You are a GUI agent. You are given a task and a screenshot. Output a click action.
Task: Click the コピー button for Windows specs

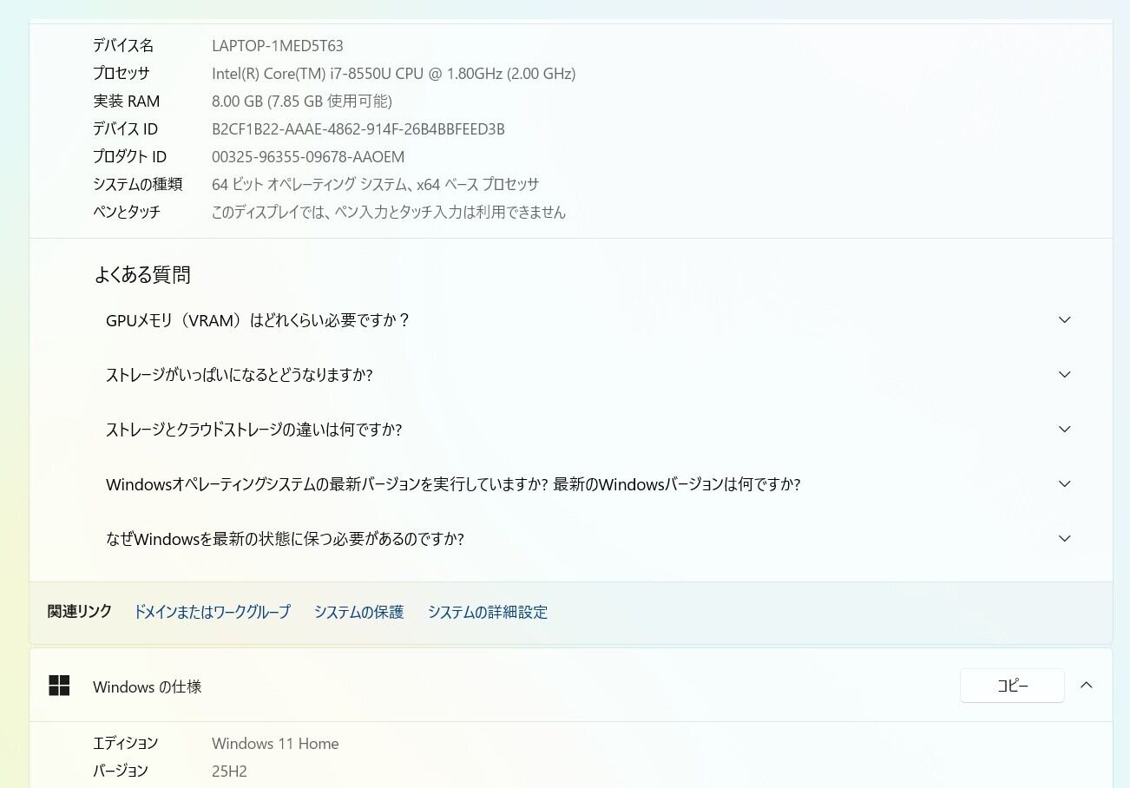(x=1012, y=686)
